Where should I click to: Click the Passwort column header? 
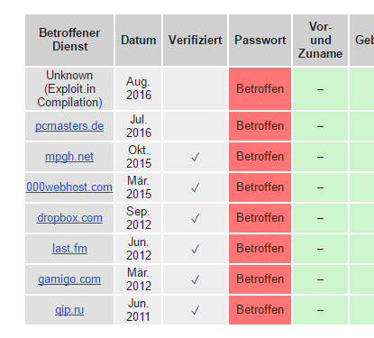tap(260, 40)
